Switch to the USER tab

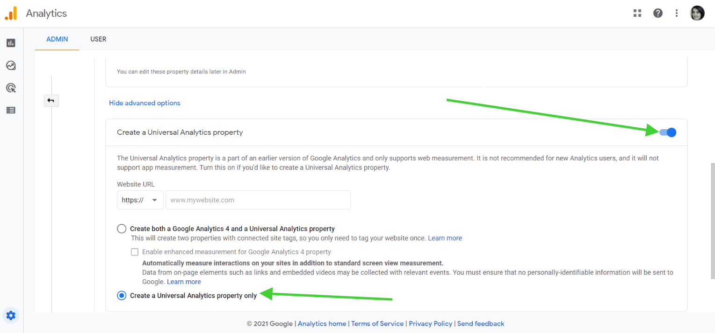pos(98,39)
